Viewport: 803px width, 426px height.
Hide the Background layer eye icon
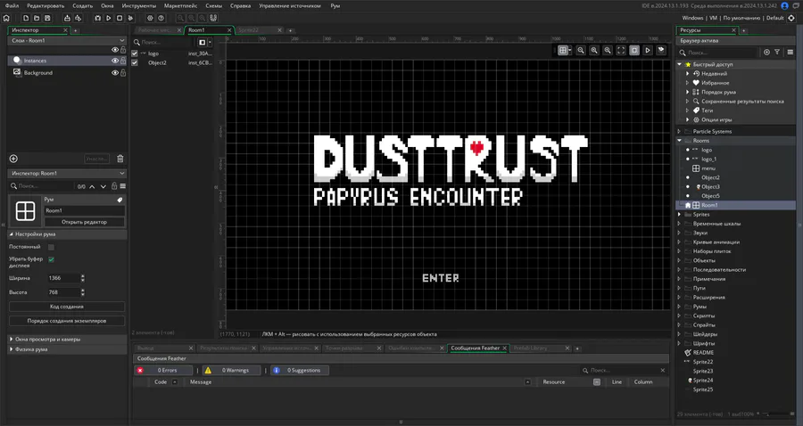[115, 72]
